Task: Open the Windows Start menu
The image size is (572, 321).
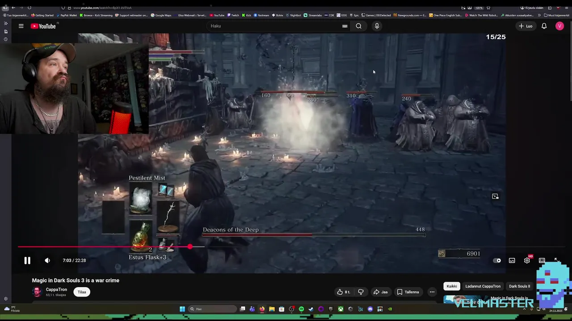Action: (x=182, y=309)
